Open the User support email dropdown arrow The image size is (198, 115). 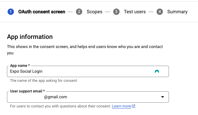(163, 97)
